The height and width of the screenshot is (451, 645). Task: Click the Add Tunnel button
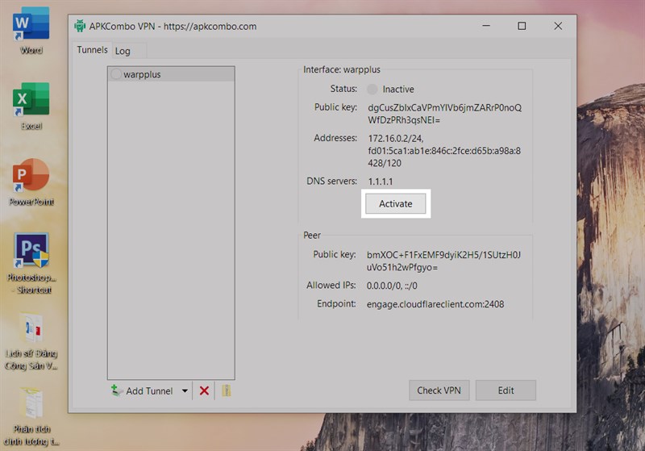143,390
